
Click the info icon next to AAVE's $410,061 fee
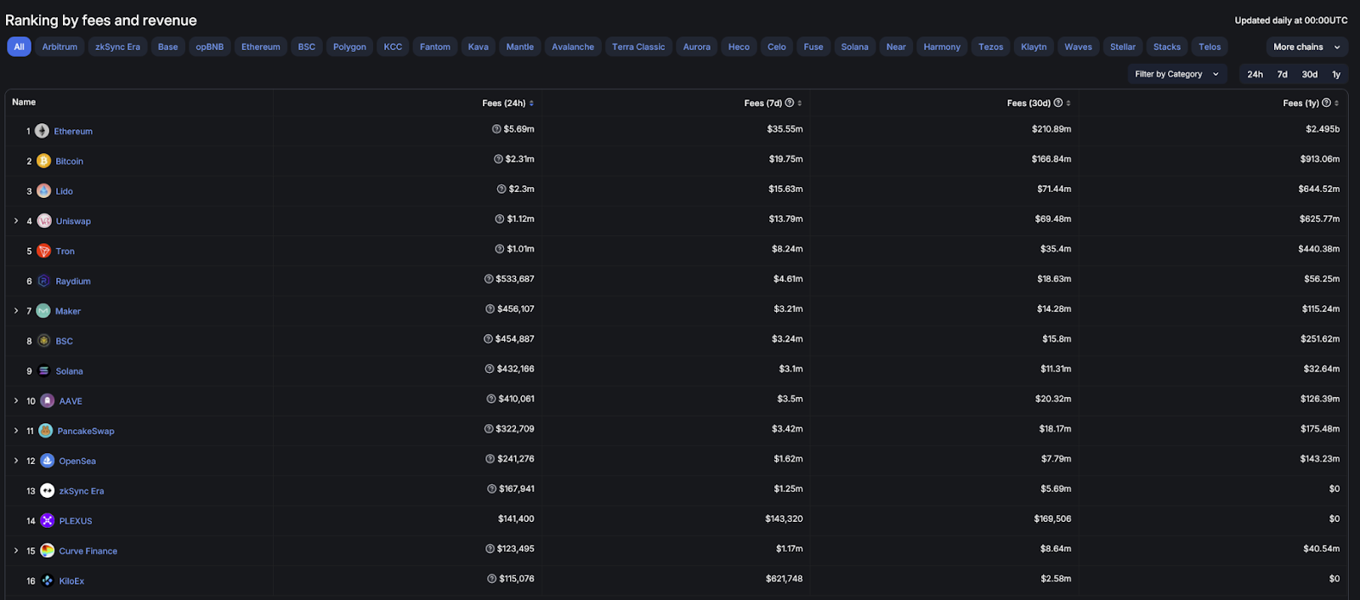pyautogui.click(x=491, y=399)
